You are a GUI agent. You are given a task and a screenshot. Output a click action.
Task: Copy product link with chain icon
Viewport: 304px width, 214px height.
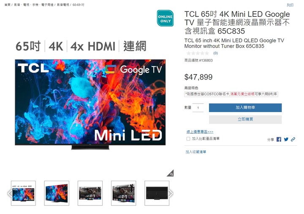point(293,139)
